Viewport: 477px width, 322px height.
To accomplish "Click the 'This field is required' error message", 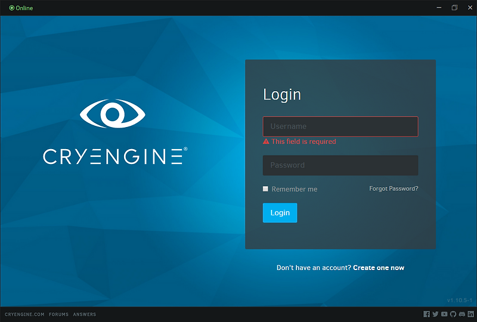I will 300,141.
